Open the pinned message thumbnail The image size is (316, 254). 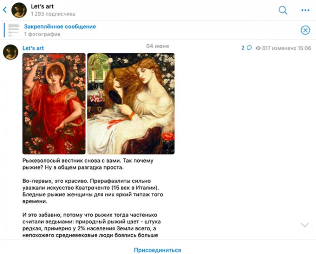[x=14, y=30]
